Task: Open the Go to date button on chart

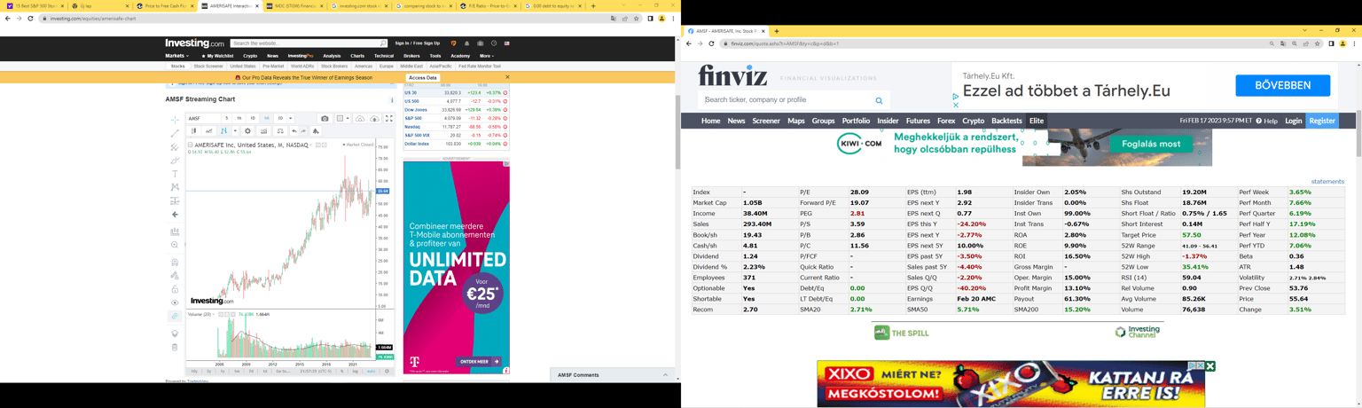Action: (283, 371)
